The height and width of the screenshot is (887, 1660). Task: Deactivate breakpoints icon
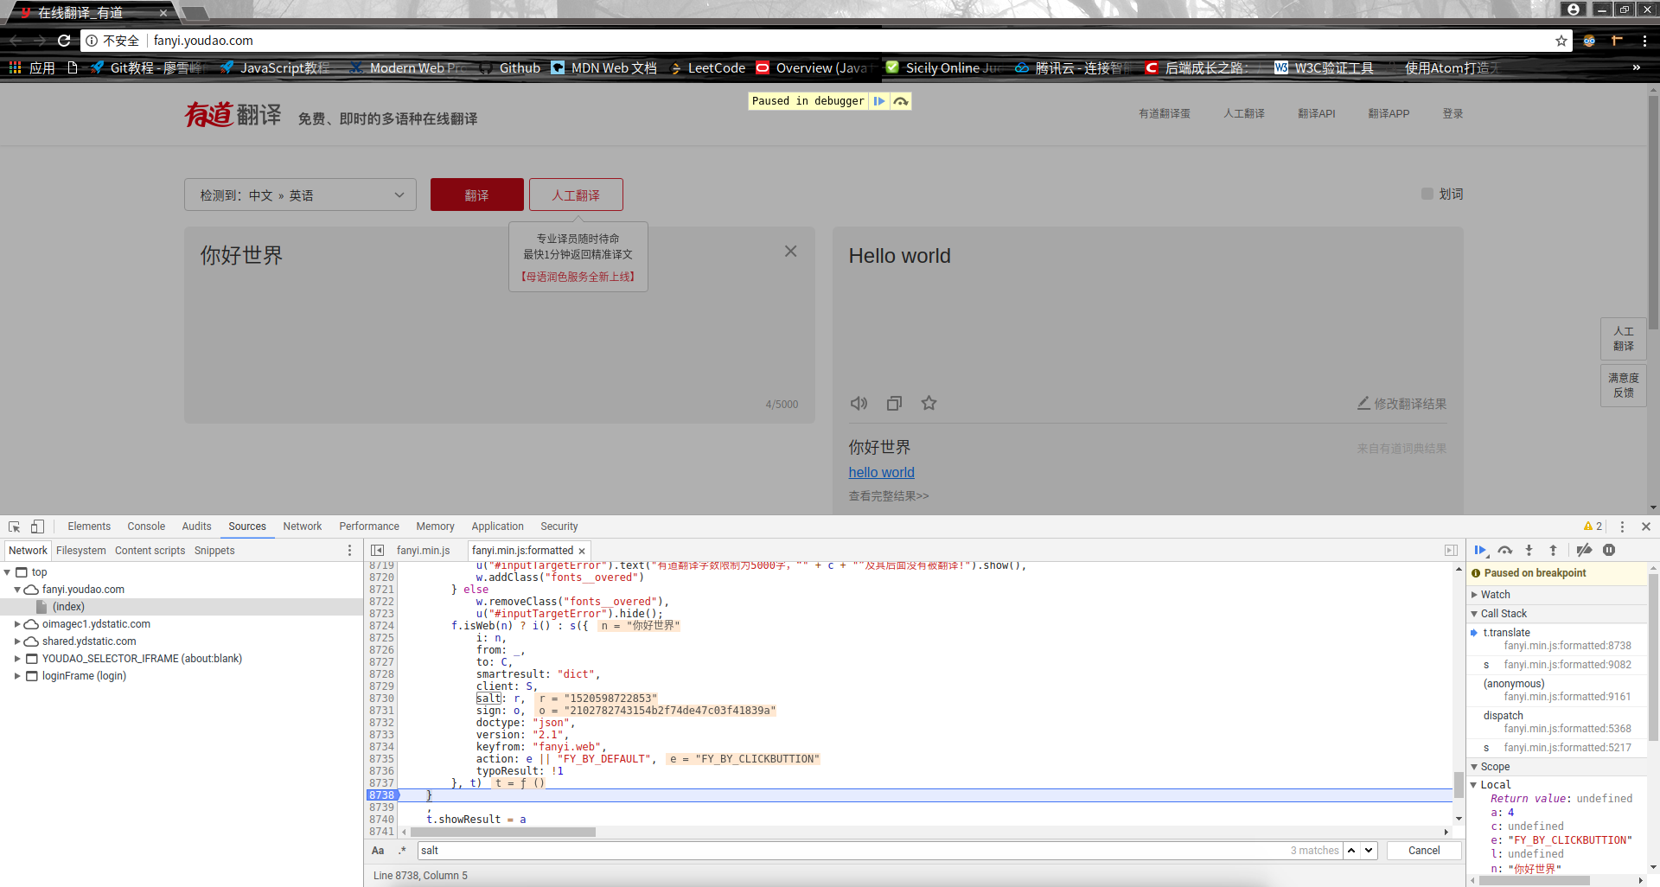click(1584, 551)
